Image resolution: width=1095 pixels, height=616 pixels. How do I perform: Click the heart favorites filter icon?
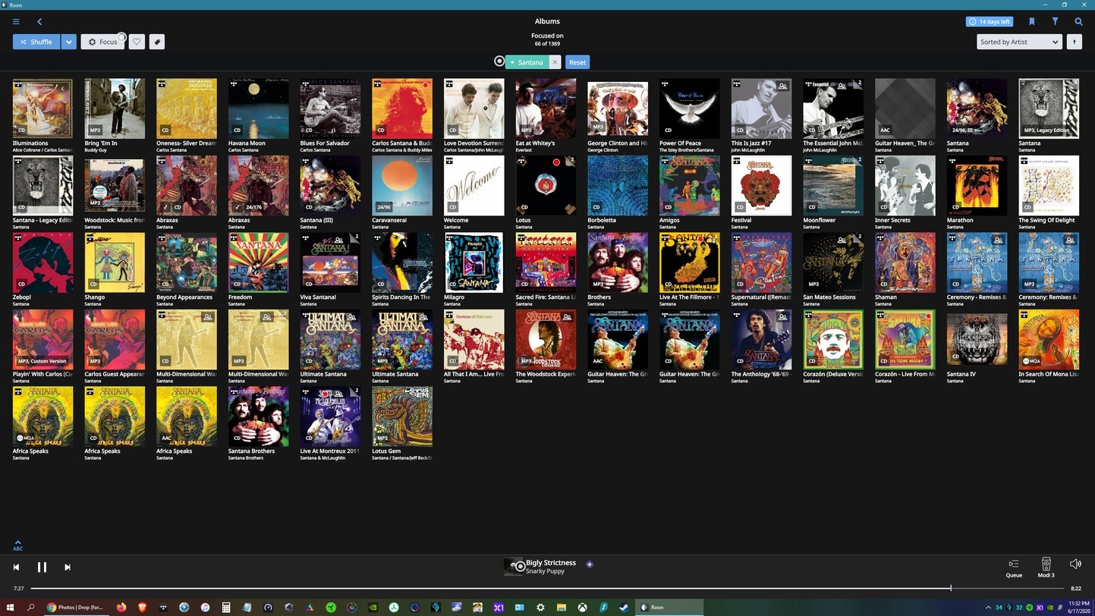click(x=137, y=42)
